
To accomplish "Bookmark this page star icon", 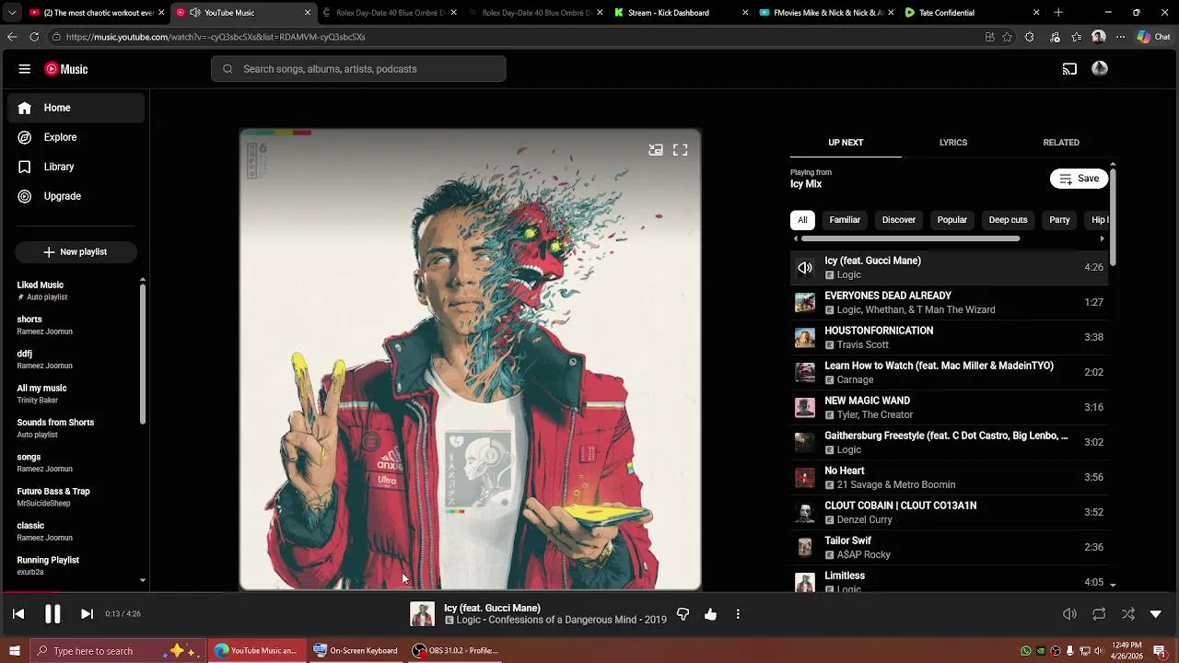I will (1008, 37).
